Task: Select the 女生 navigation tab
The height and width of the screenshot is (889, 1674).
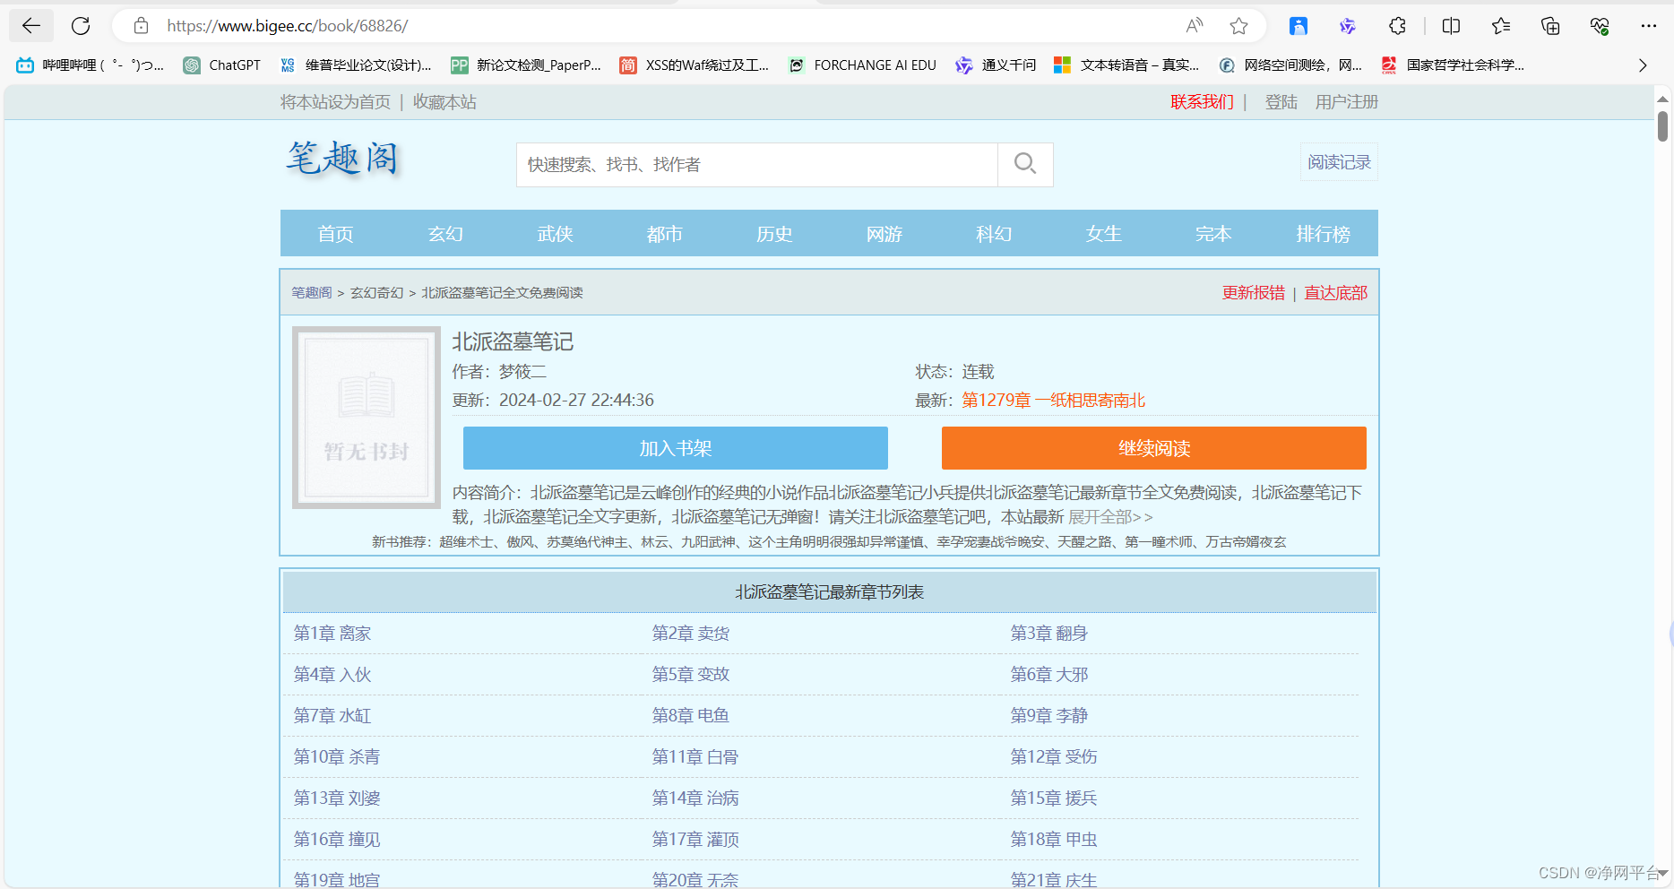Action: (1104, 234)
